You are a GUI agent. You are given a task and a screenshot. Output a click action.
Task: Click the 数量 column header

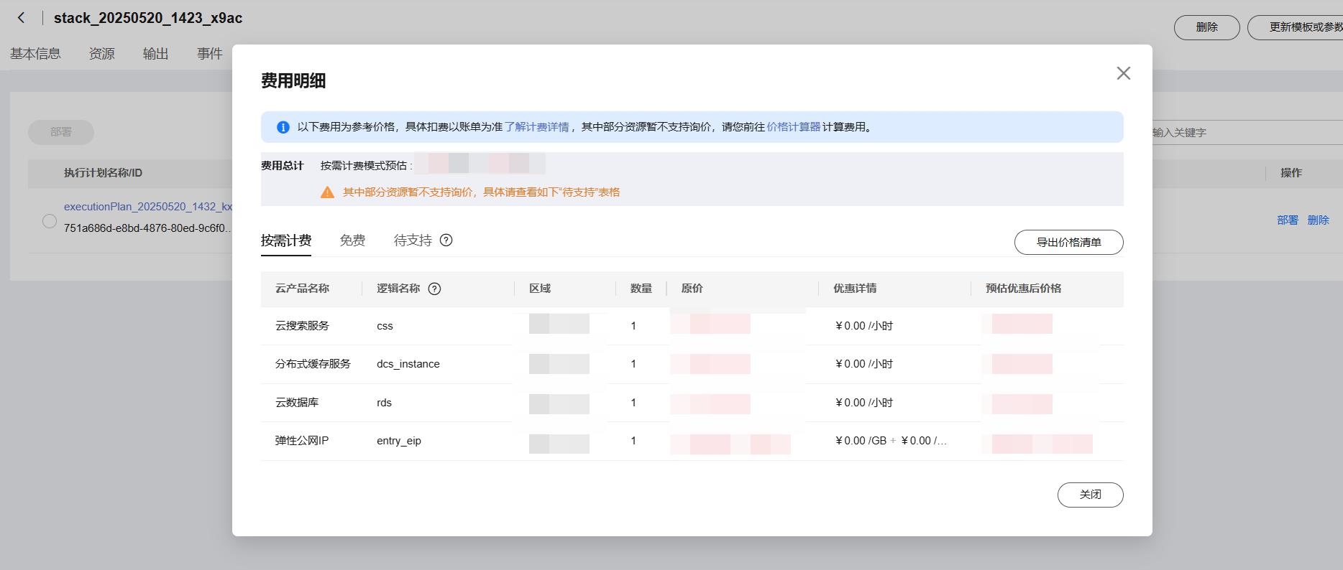[x=641, y=289]
